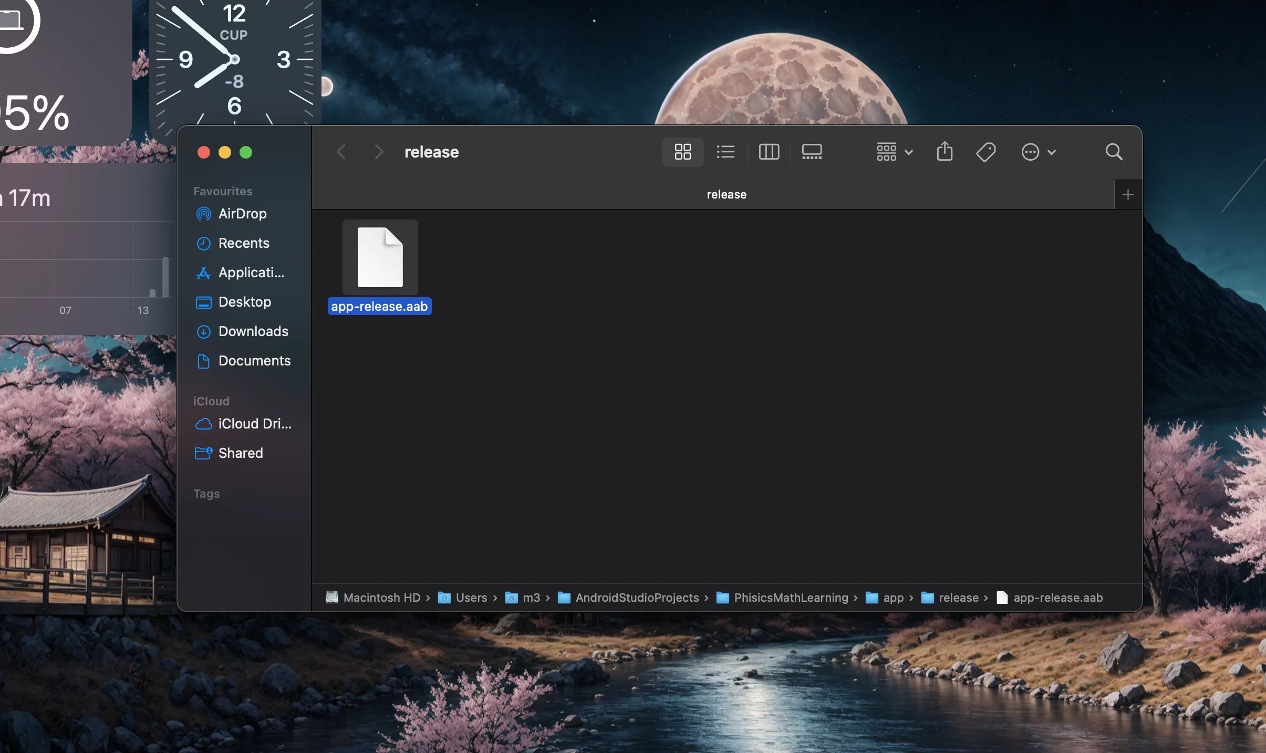Click Macintosh HD in the path bar
1266x753 pixels.
(373, 598)
